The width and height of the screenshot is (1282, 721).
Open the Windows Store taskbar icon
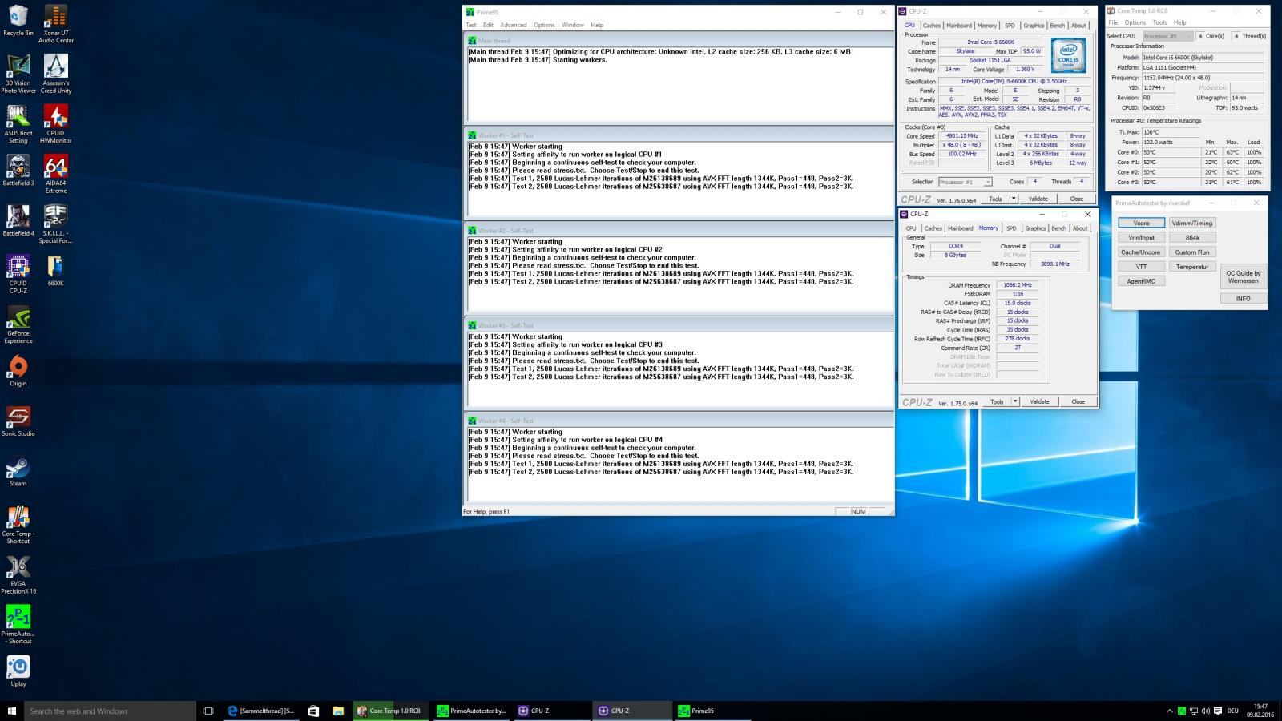313,711
